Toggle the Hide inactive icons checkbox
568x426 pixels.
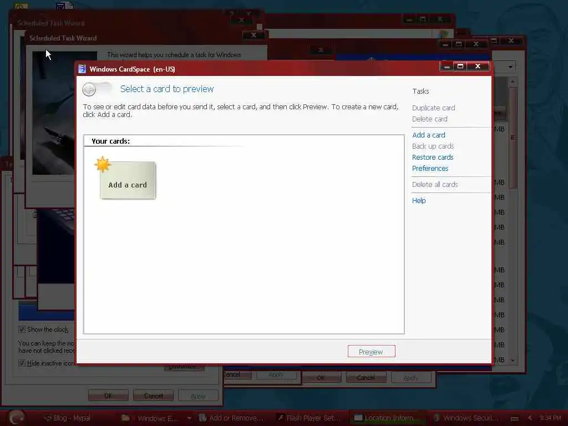click(22, 363)
